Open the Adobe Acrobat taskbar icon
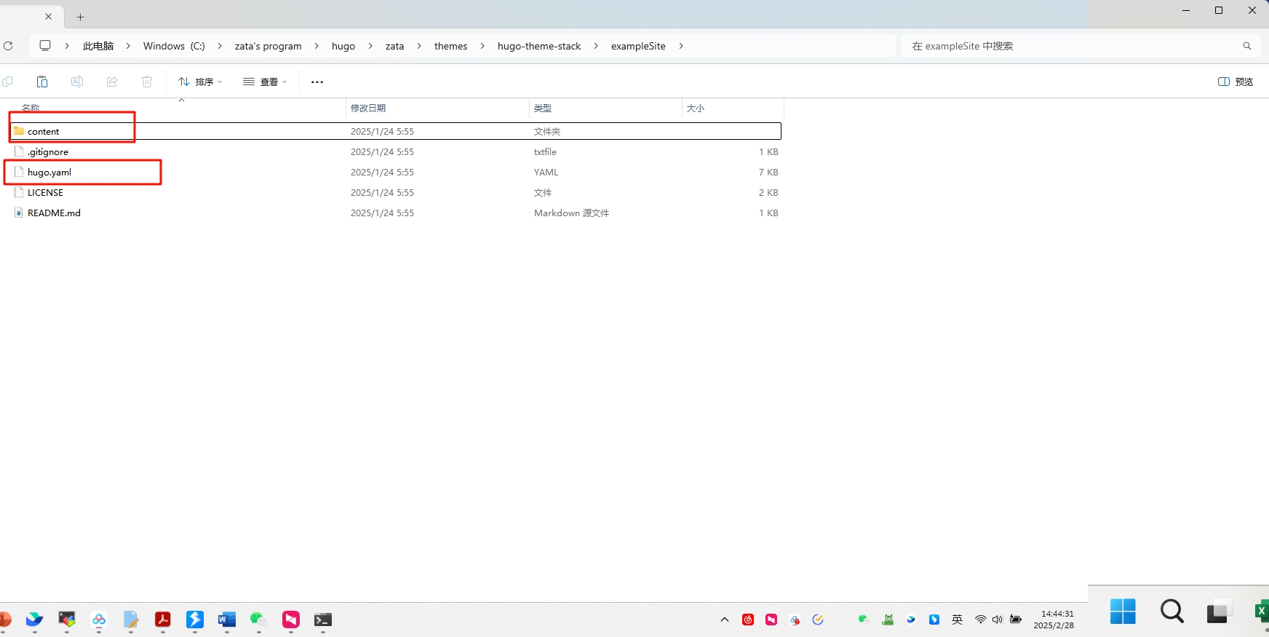 (x=163, y=620)
